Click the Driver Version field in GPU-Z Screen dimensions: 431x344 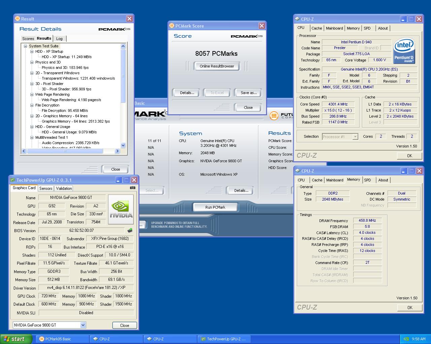pos(86,288)
